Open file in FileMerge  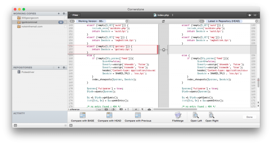point(178,117)
